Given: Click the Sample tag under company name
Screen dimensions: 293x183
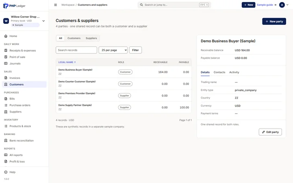Looking at the screenshot, I should [25, 25].
